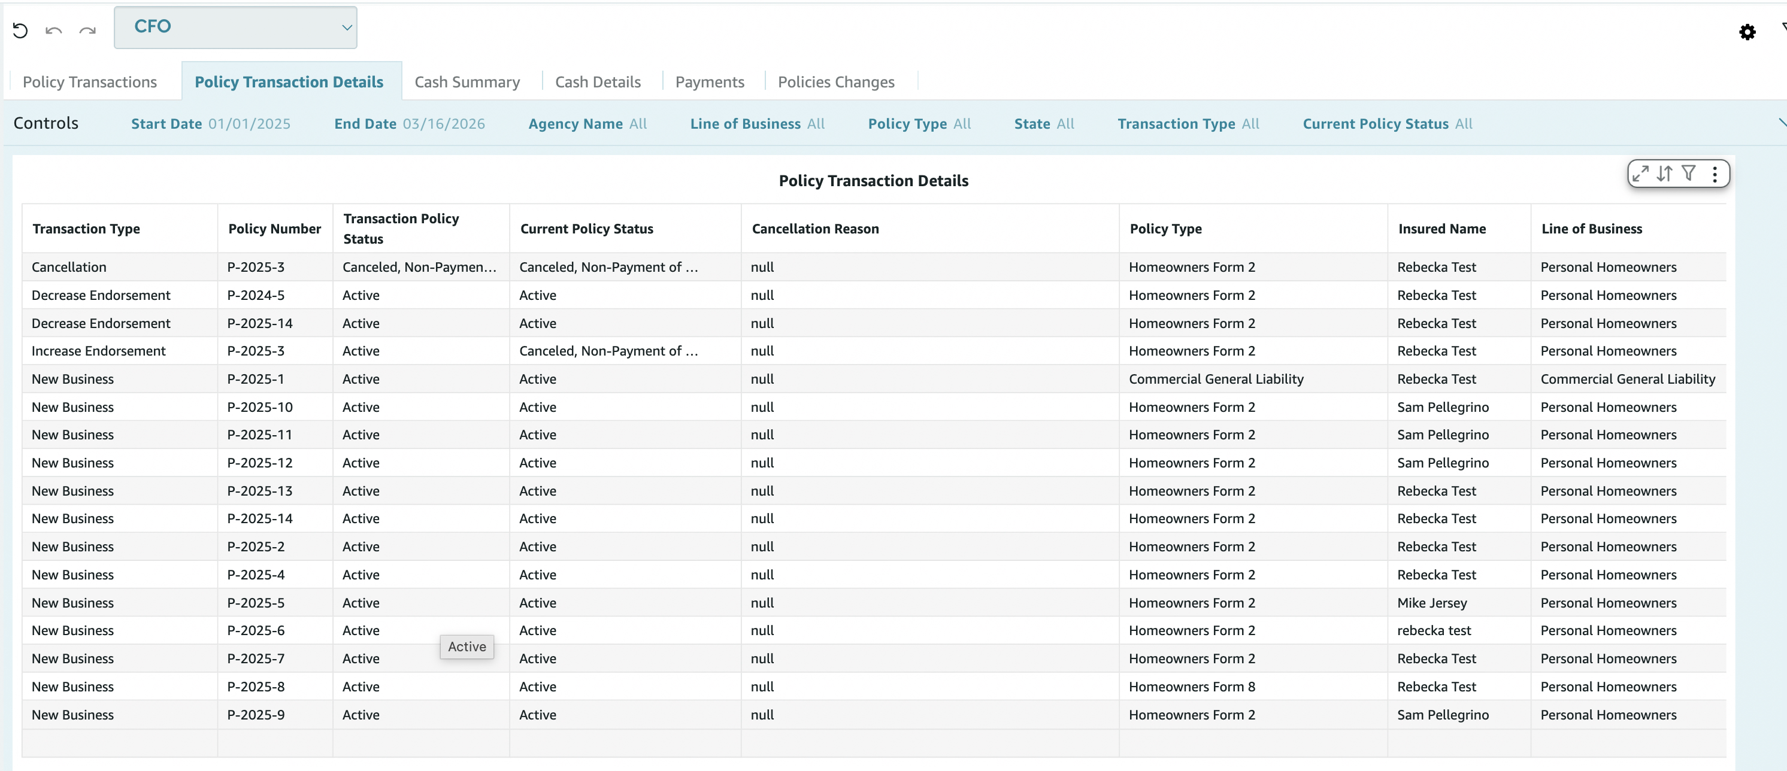Click the redo arrow icon
This screenshot has width=1787, height=771.
[x=87, y=31]
